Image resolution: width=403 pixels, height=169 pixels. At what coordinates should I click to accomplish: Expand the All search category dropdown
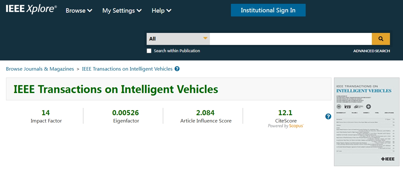[178, 39]
